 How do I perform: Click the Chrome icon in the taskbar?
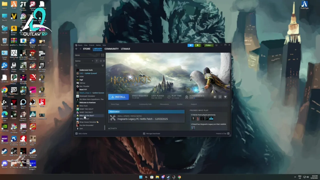click(x=179, y=177)
